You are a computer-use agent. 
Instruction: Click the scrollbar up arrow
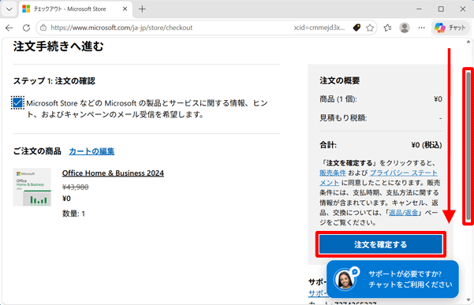(468, 42)
